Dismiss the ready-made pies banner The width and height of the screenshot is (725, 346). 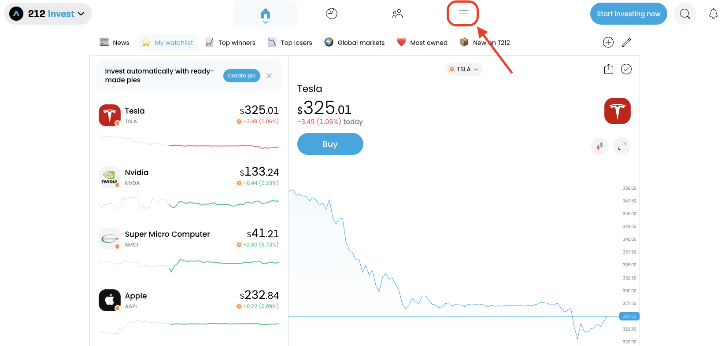point(269,76)
